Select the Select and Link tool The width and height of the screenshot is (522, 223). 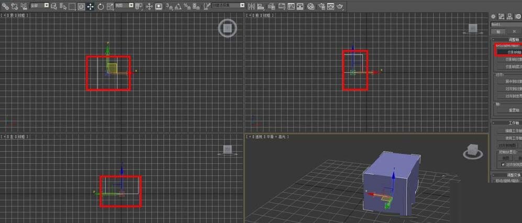click(5, 6)
